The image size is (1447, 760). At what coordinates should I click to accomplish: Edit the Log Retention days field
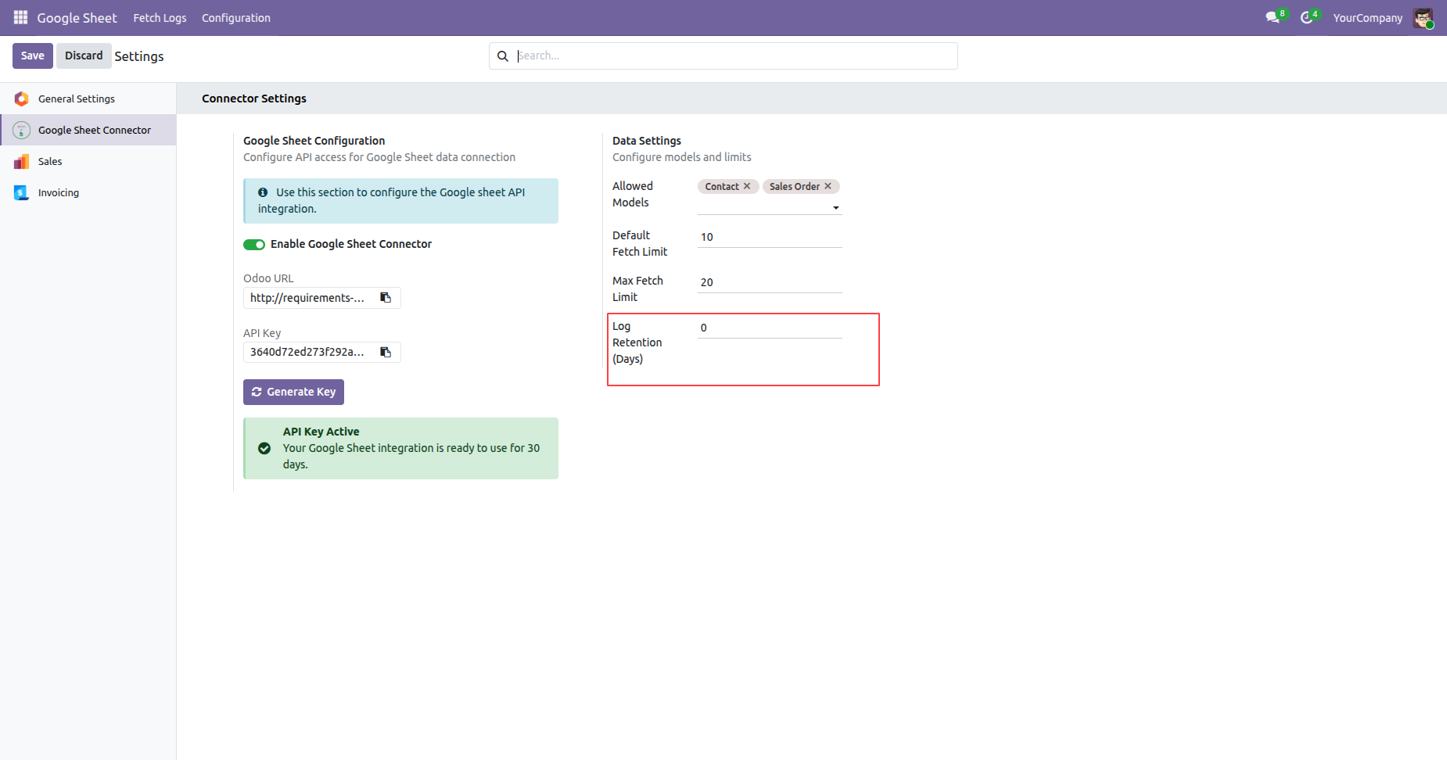click(770, 328)
